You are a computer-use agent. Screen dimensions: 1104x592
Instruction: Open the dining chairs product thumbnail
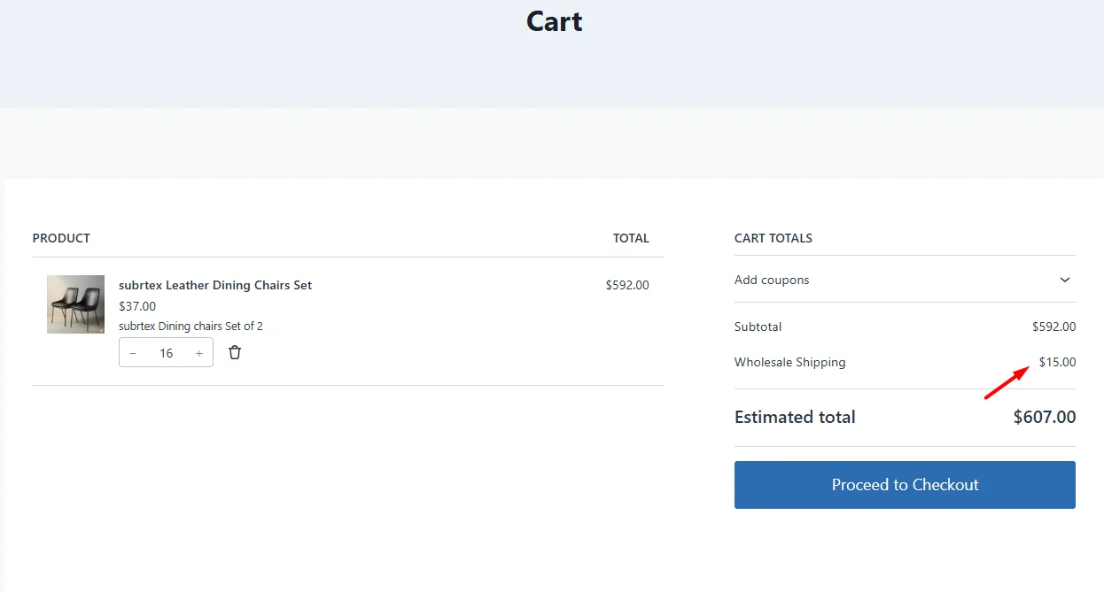tap(75, 304)
